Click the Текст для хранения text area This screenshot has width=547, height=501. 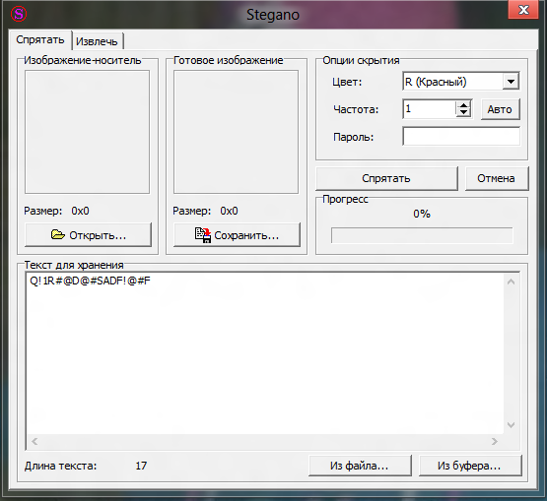point(264,353)
